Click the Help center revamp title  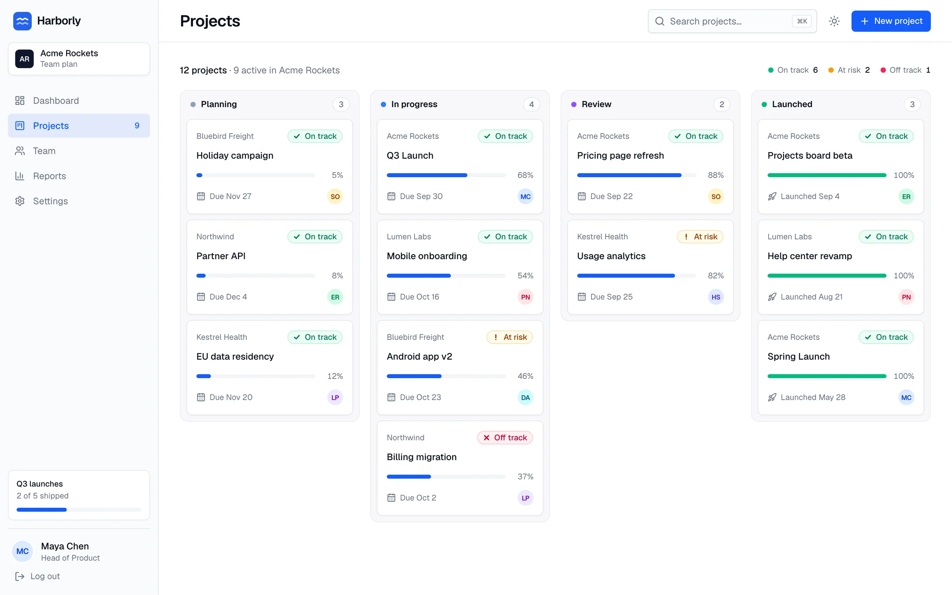[x=810, y=256]
